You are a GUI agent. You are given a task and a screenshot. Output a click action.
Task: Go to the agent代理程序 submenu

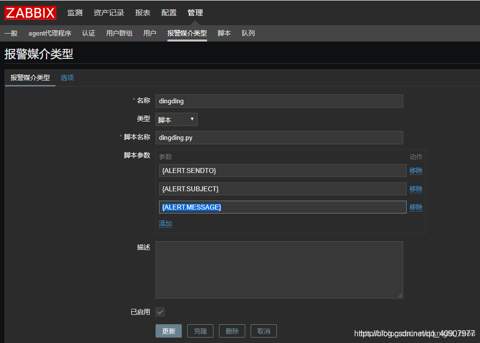point(50,33)
